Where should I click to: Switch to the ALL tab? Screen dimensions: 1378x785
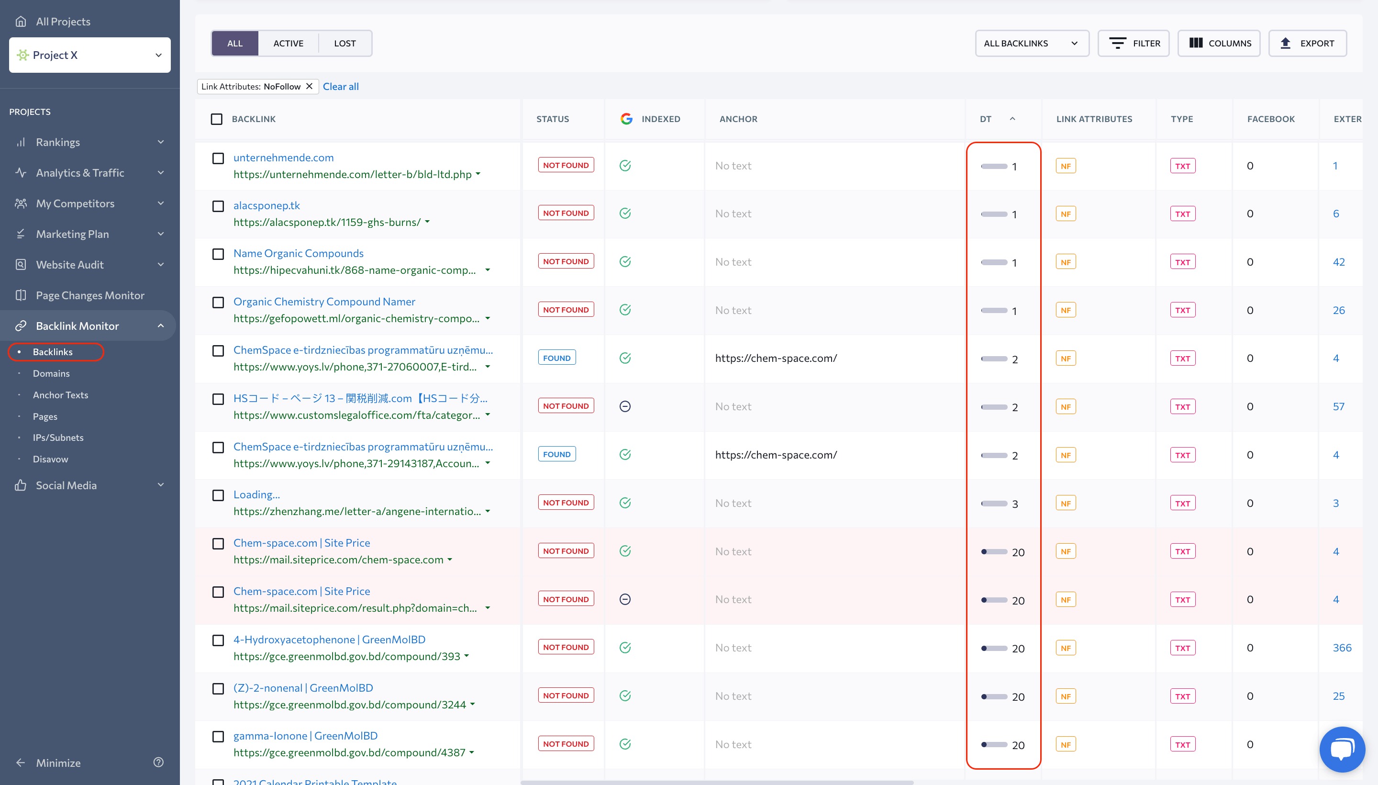point(235,43)
